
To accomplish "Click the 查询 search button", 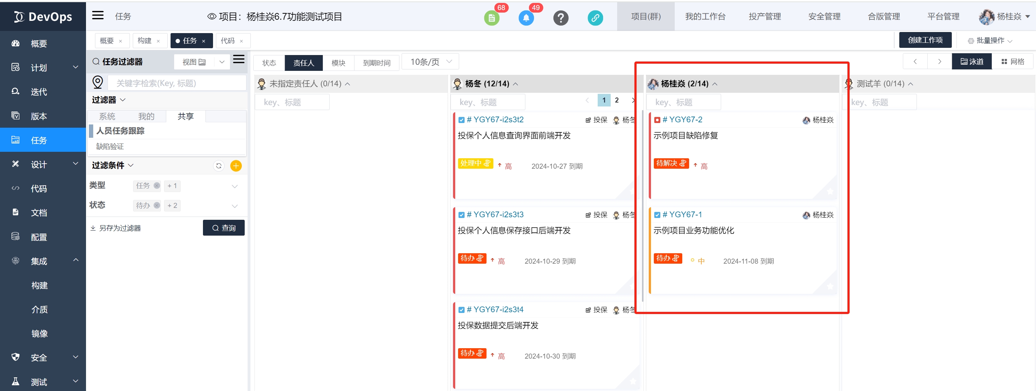I will click(223, 228).
